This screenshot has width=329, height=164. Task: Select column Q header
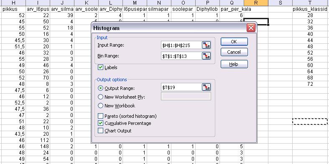point(232,3)
